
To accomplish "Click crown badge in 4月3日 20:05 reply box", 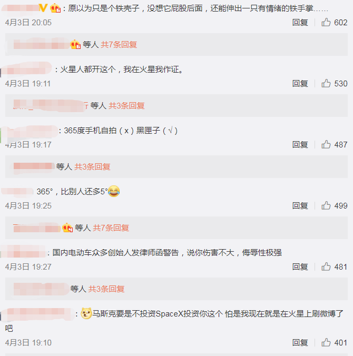I will pos(75,44).
